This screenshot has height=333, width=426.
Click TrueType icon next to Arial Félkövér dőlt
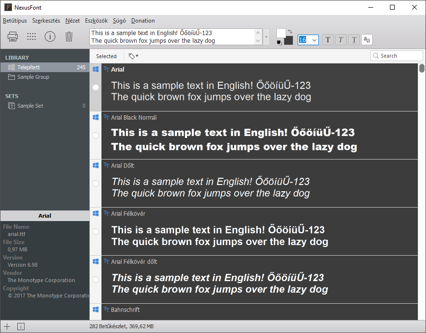point(106,261)
